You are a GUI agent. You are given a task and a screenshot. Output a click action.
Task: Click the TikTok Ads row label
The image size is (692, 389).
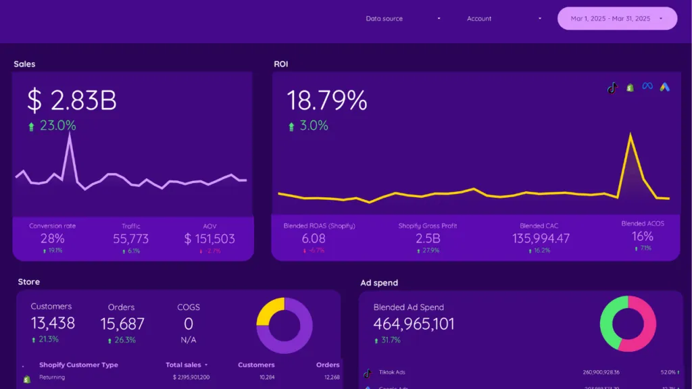click(392, 372)
